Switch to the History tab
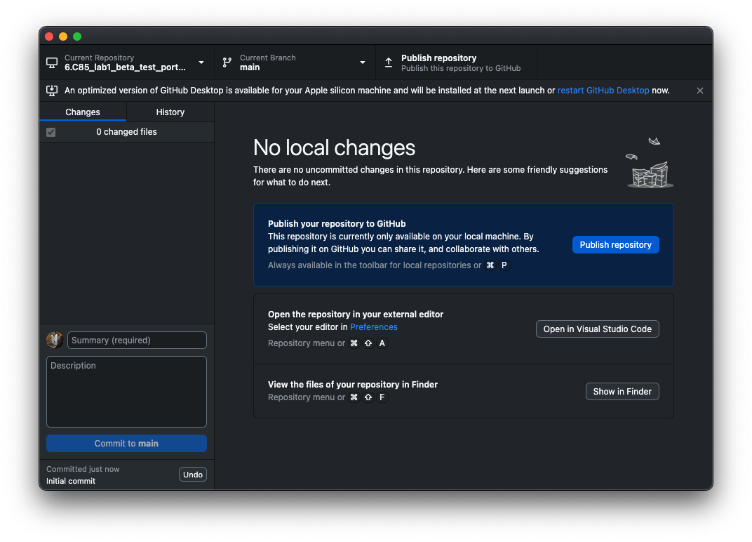Viewport: 752px width, 542px height. point(170,112)
